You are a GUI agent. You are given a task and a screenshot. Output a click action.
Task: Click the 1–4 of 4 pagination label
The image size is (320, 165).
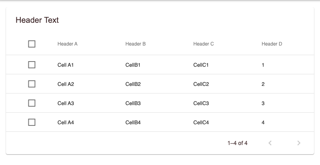tap(237, 143)
